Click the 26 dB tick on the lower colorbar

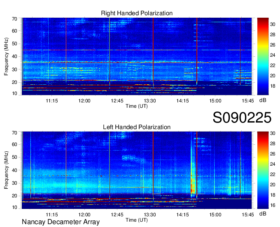click(x=273, y=154)
